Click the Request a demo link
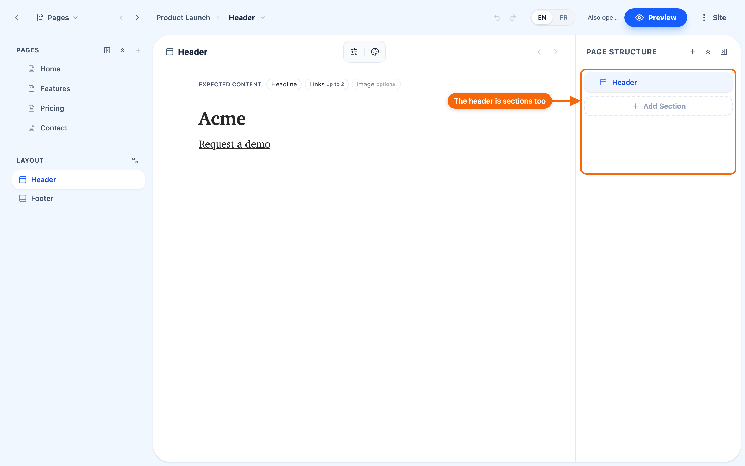The width and height of the screenshot is (745, 466). pyautogui.click(x=234, y=144)
